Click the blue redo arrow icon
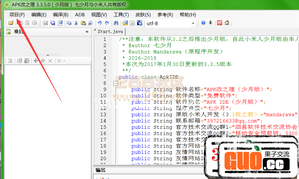The height and width of the screenshot is (179, 299). [x=107, y=23]
